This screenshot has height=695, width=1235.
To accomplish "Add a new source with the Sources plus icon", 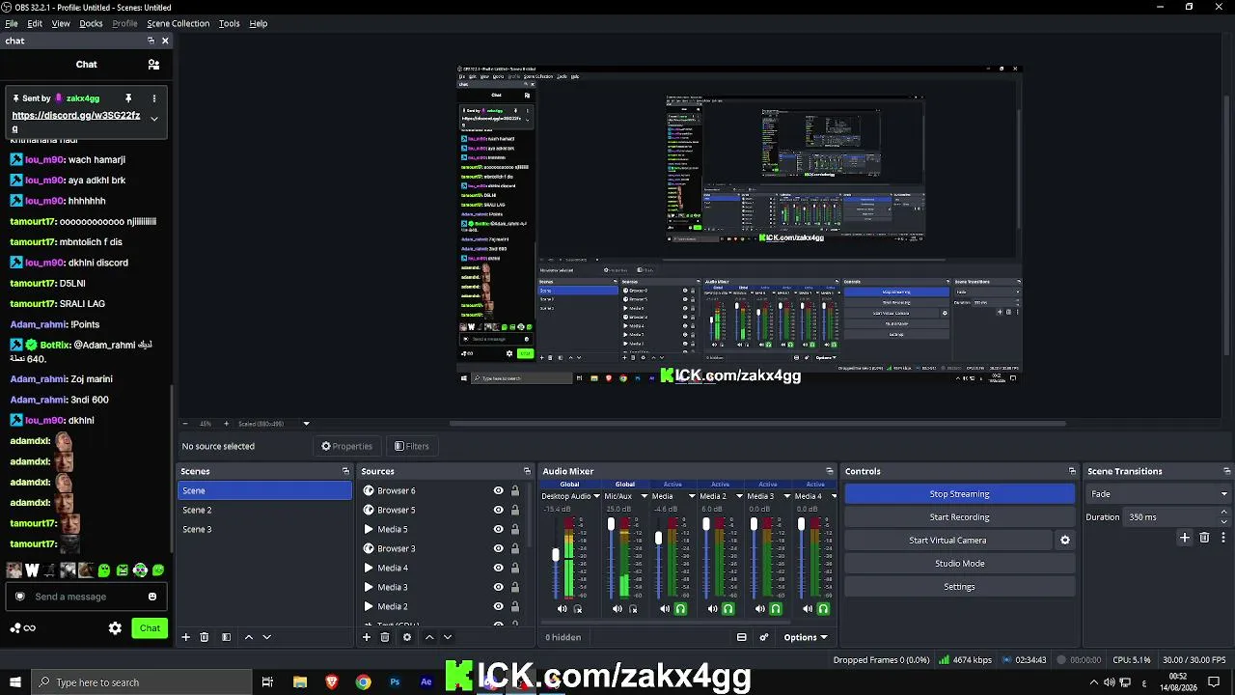I will coord(367,637).
